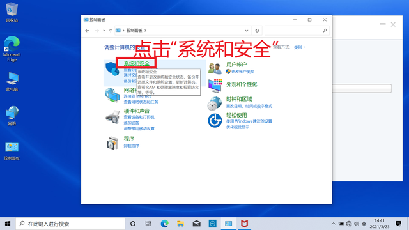Open the Windows Start menu
This screenshot has width=409, height=230.
(x=8, y=224)
